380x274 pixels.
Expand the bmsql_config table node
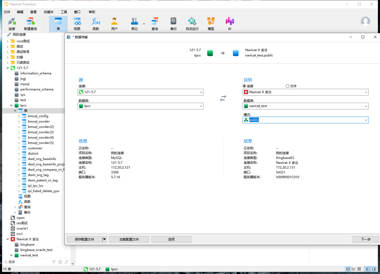coord(19,116)
